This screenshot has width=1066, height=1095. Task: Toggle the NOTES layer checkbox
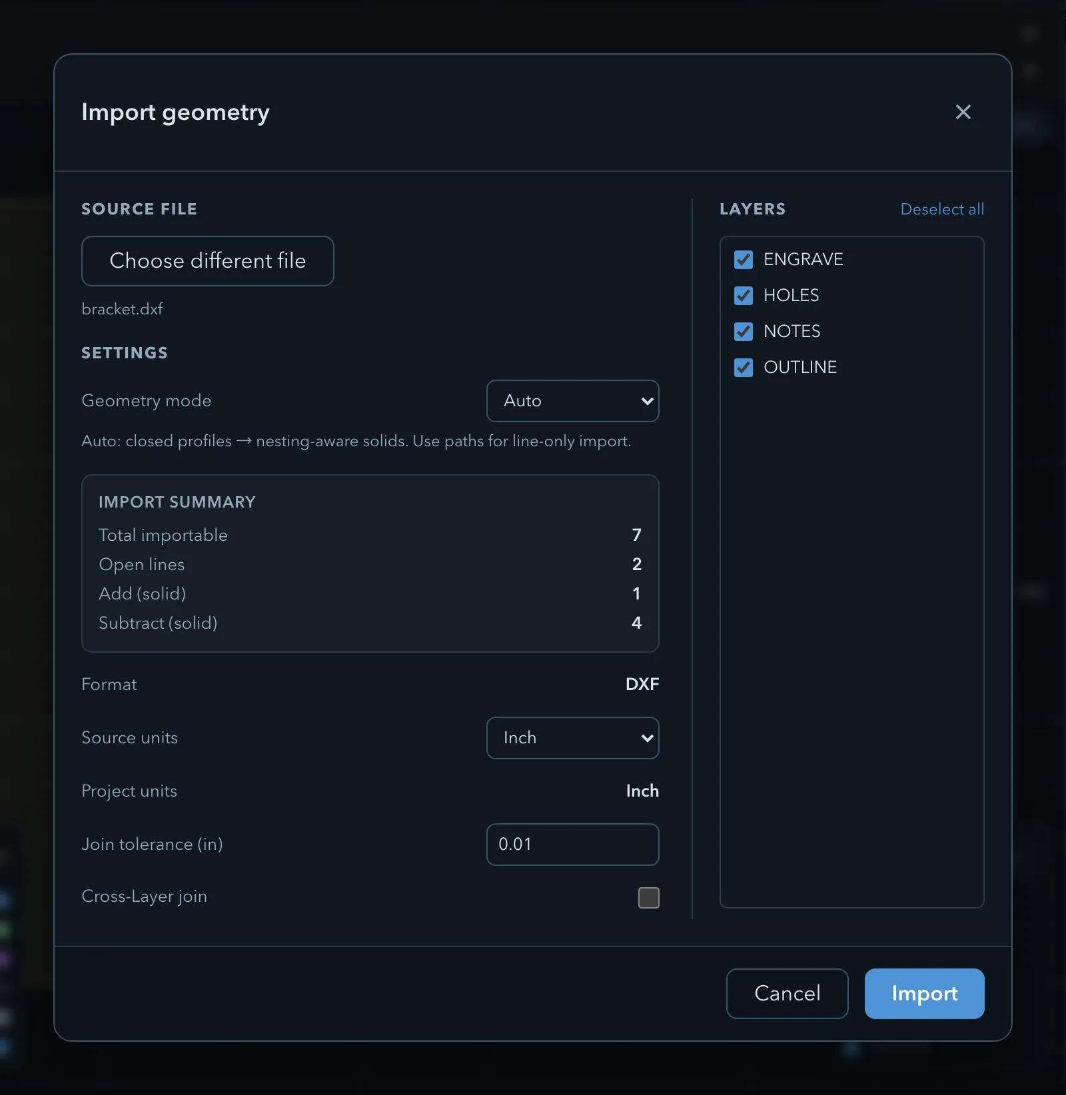coord(744,332)
